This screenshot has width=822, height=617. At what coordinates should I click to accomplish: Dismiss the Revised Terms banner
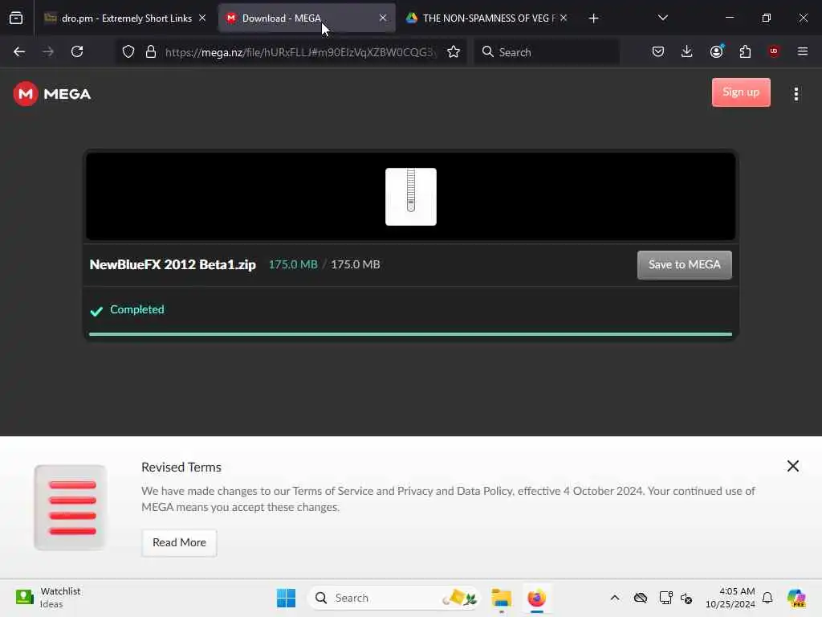point(792,466)
